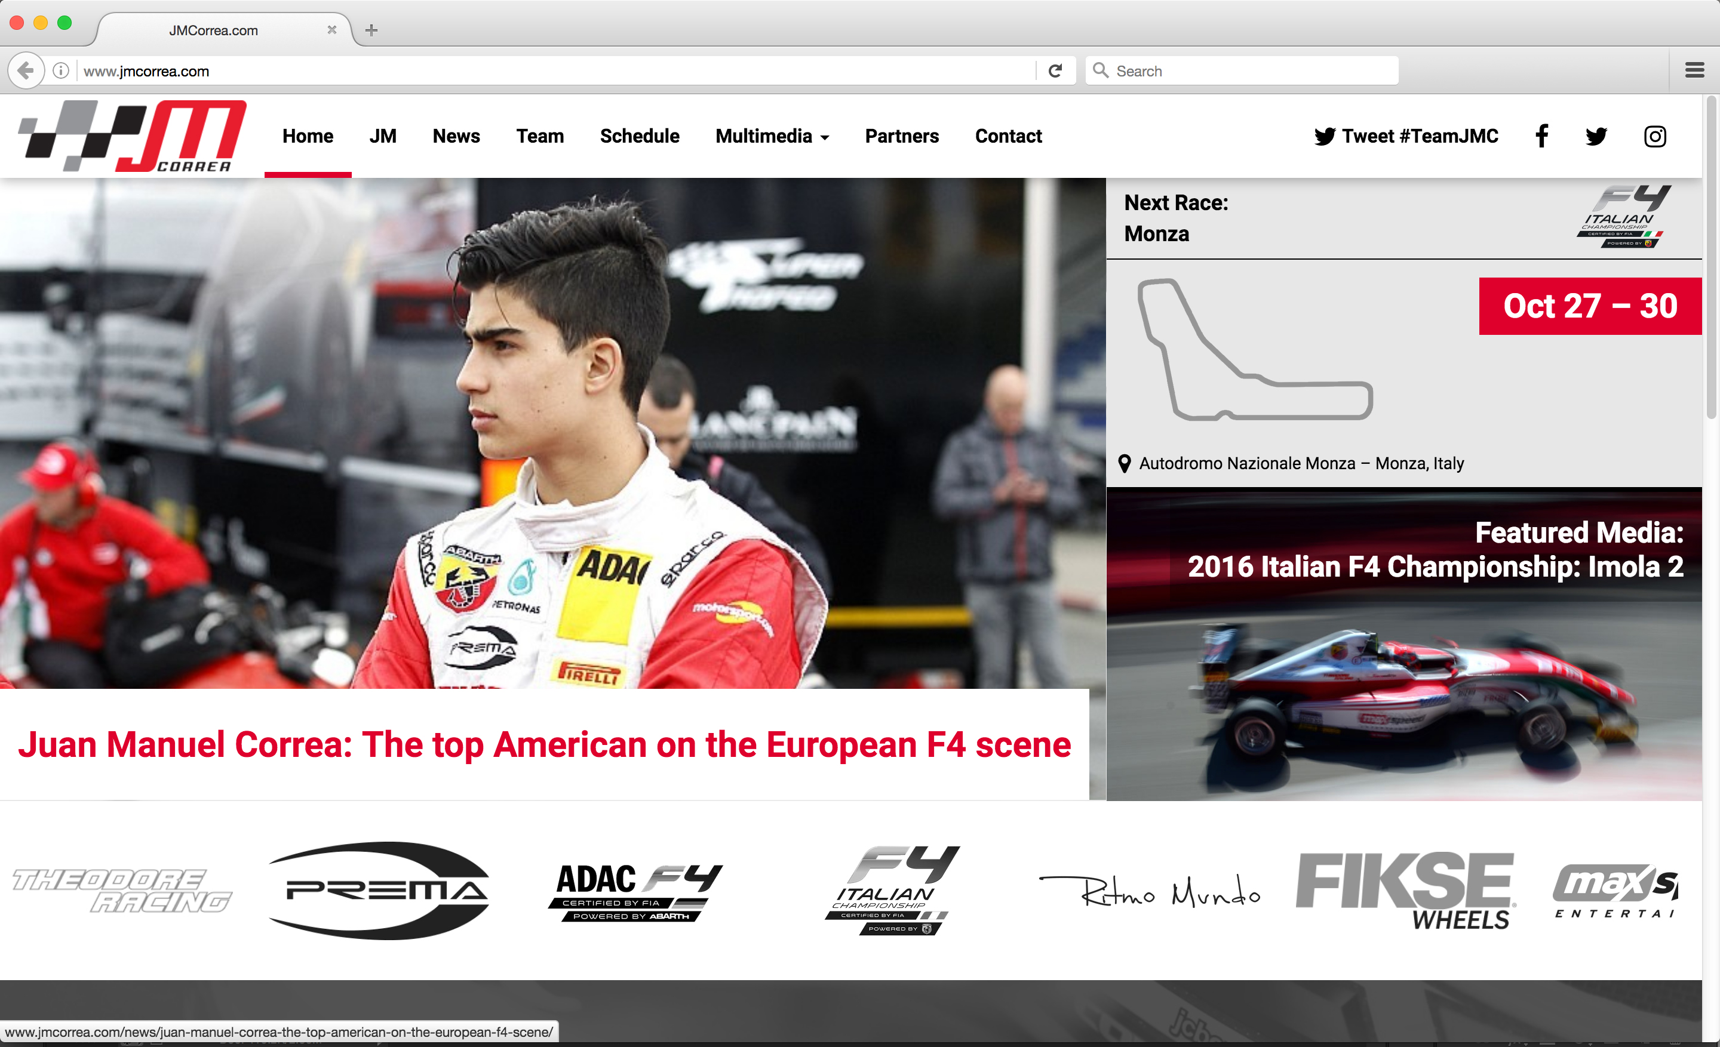
Task: Click the Oct 27 – 30 date badge
Action: click(x=1589, y=306)
